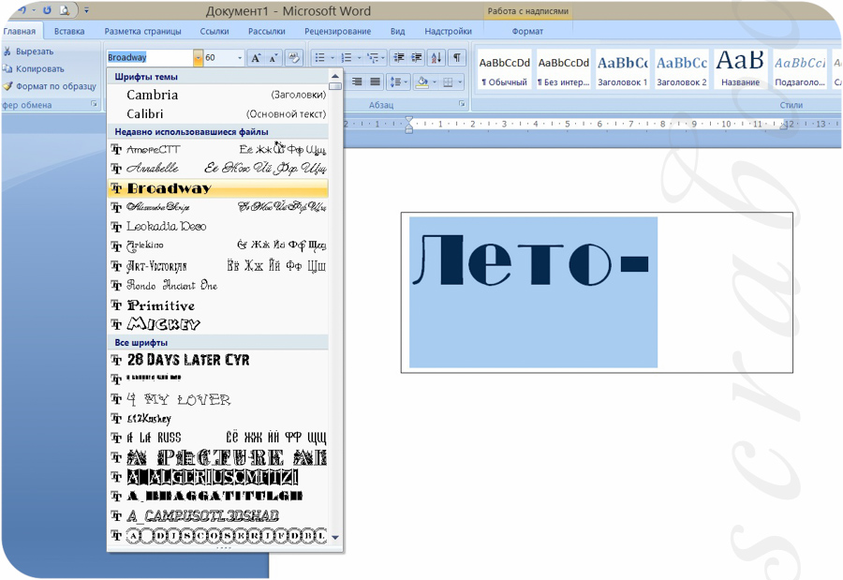Decrease font size with the Shrink Font icon
The image size is (843, 580).
point(274,57)
